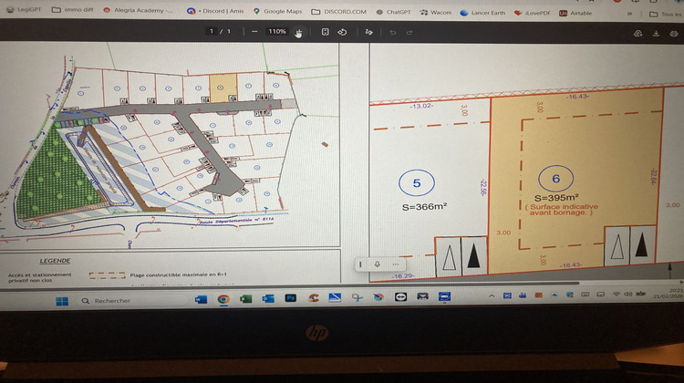The image size is (684, 383).
Task: Click the 110% zoom level field
Action: click(276, 31)
